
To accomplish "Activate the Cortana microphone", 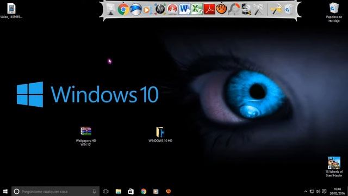I will pos(94,191).
